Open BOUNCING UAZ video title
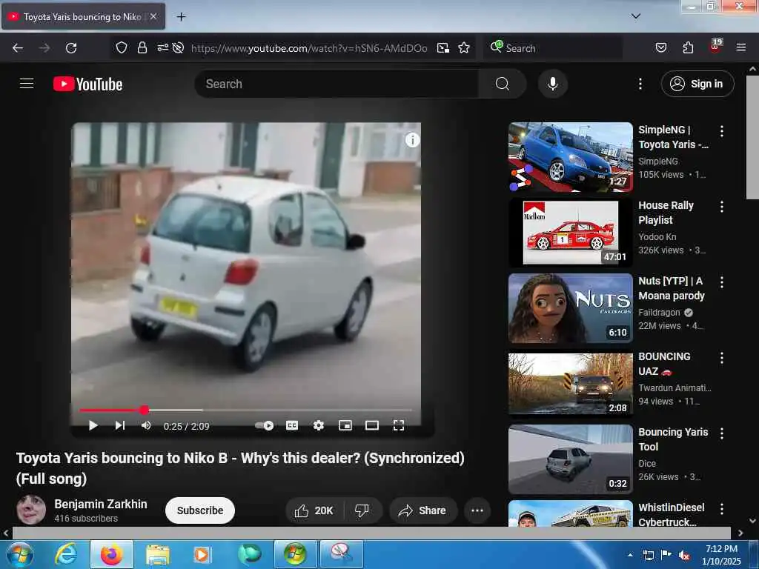 point(664,364)
